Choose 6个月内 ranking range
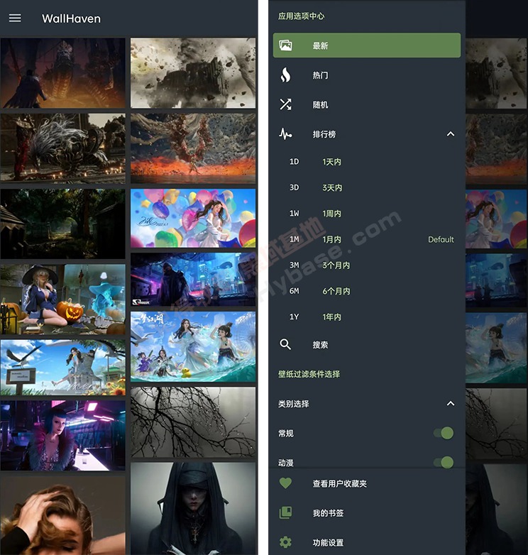528x555 pixels. coord(367,291)
